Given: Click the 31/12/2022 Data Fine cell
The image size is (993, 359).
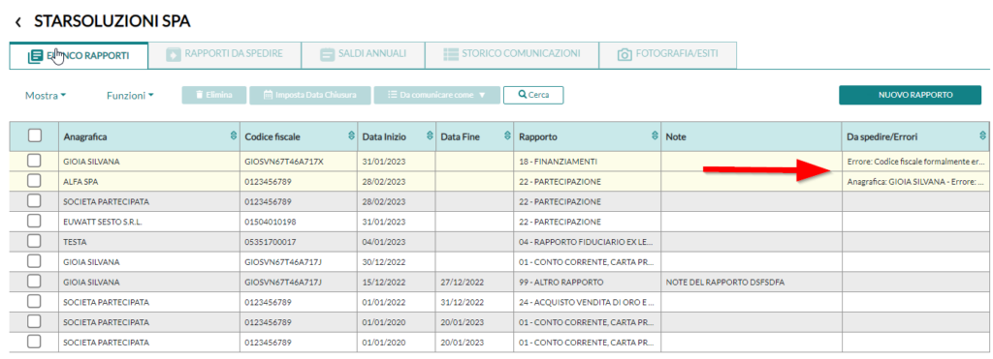Looking at the screenshot, I should coord(474,302).
